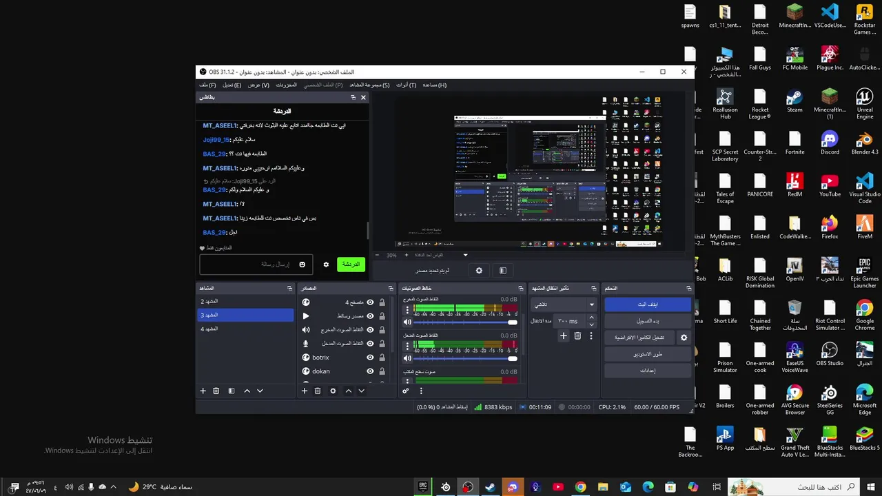Decrease transition duration stepper down
Viewport: 882px width, 496px height.
[x=591, y=324]
